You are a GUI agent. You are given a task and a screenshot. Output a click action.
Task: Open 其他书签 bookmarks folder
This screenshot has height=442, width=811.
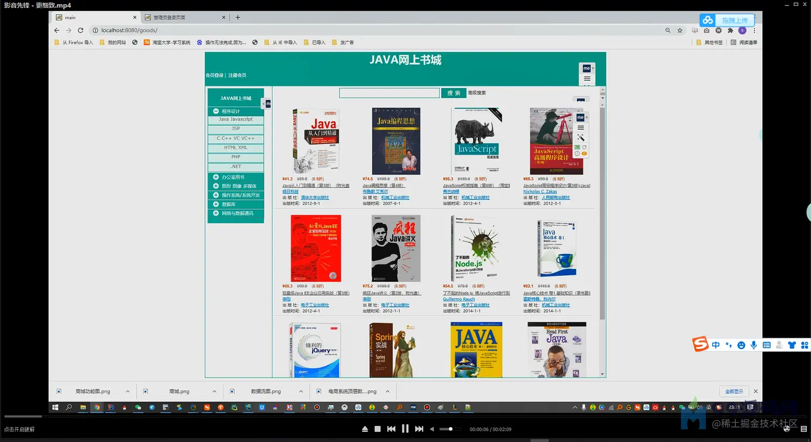coord(710,42)
